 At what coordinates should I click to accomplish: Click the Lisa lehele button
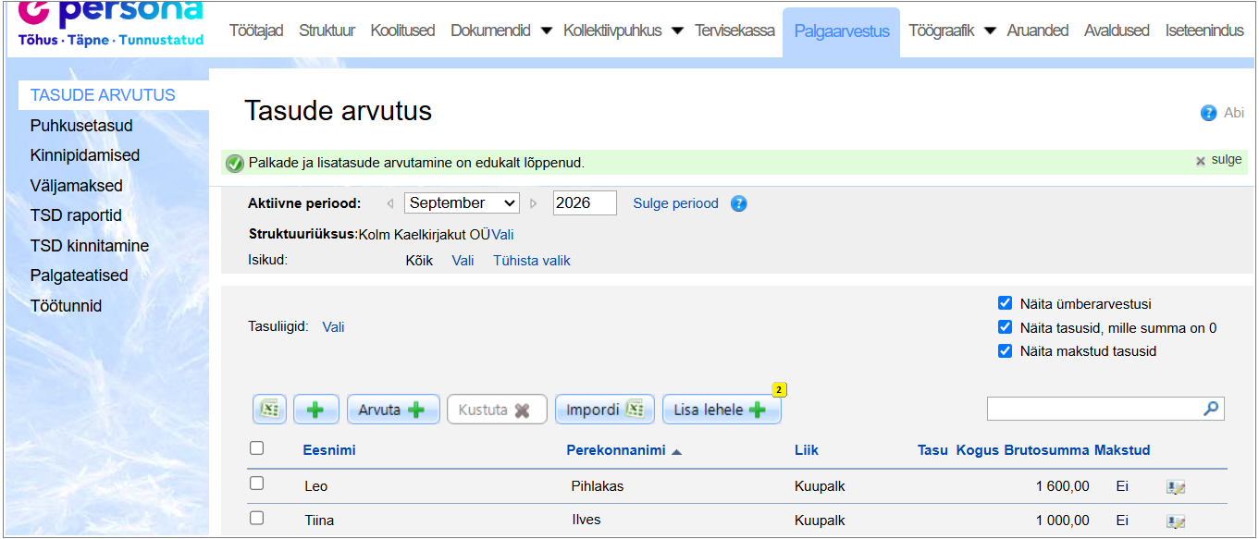click(722, 410)
